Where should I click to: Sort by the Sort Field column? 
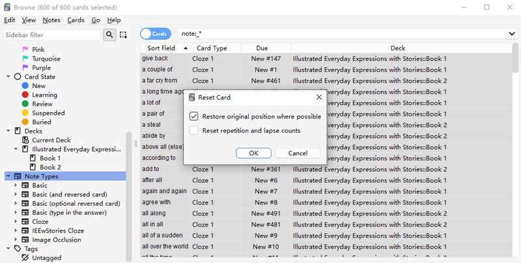(165, 48)
